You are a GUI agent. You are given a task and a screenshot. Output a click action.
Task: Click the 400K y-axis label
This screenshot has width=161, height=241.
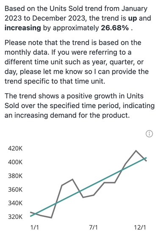pos(15,162)
